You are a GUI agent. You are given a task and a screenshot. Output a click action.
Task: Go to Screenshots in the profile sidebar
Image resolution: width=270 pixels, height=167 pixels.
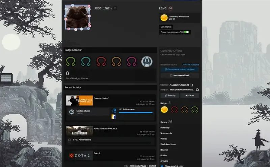tap(166, 133)
